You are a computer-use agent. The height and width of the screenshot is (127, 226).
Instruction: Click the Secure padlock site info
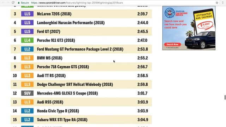[23, 2]
